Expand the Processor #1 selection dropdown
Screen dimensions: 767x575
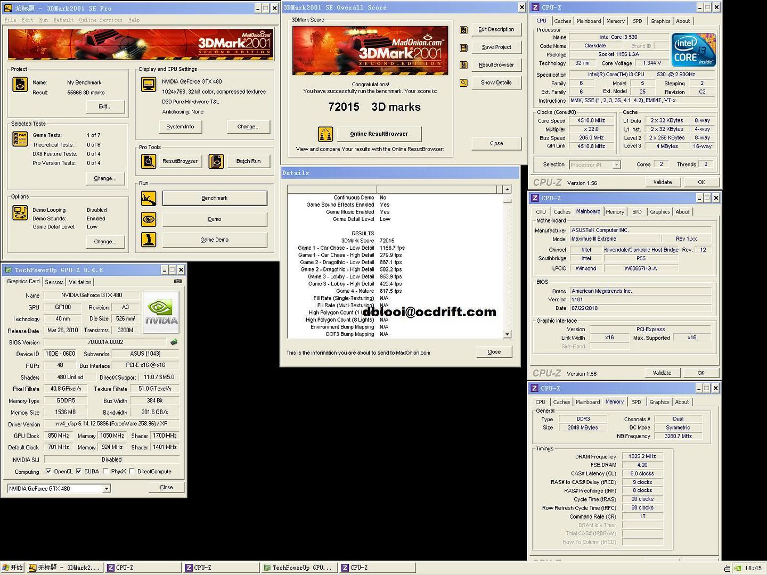point(616,165)
